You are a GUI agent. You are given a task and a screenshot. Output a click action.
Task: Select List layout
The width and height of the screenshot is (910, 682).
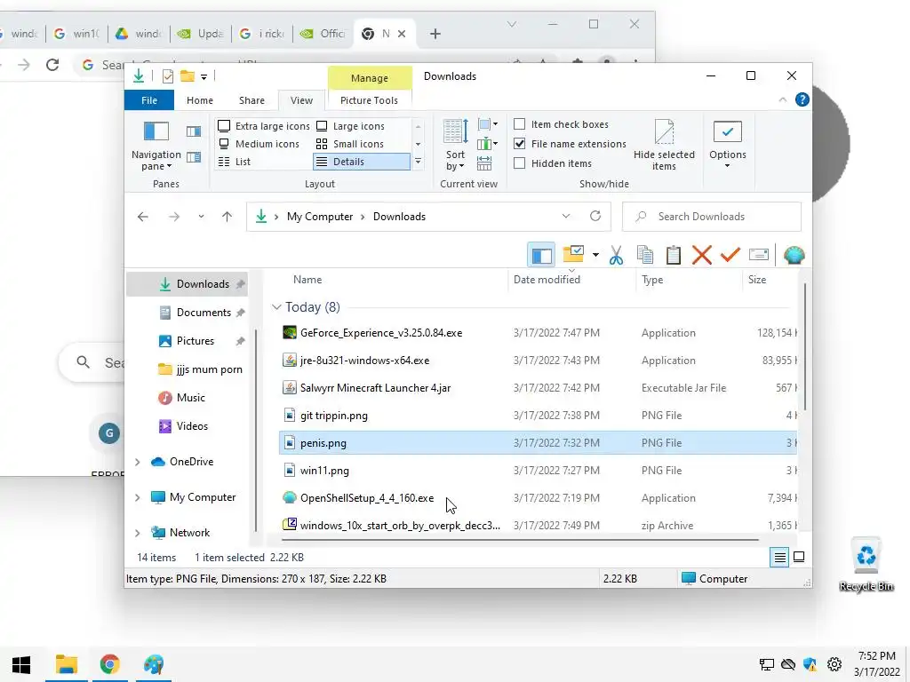(235, 162)
